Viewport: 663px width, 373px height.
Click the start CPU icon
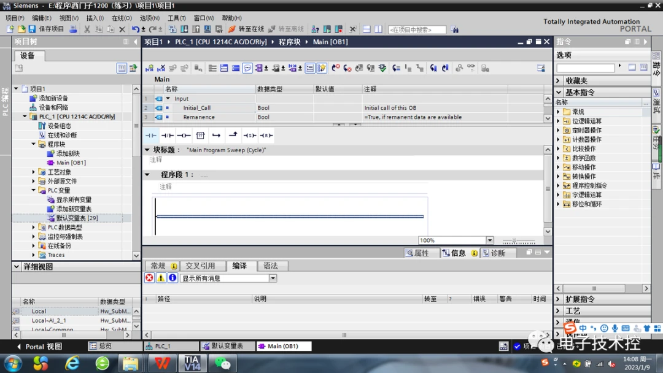click(327, 29)
